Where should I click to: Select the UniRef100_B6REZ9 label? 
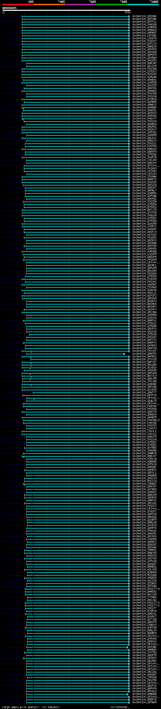[144, 47]
